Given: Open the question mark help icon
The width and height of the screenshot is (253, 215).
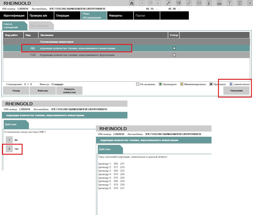Looking at the screenshot, I should (230, 3).
